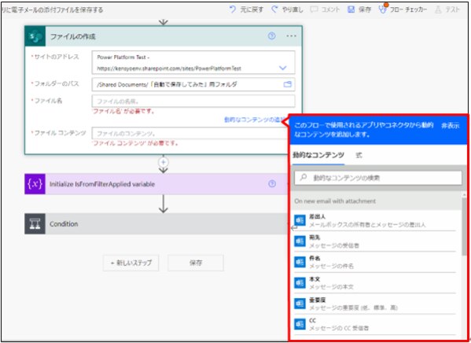Click the search magnifier icon
Screen dimensions: 471x343
coord(304,177)
